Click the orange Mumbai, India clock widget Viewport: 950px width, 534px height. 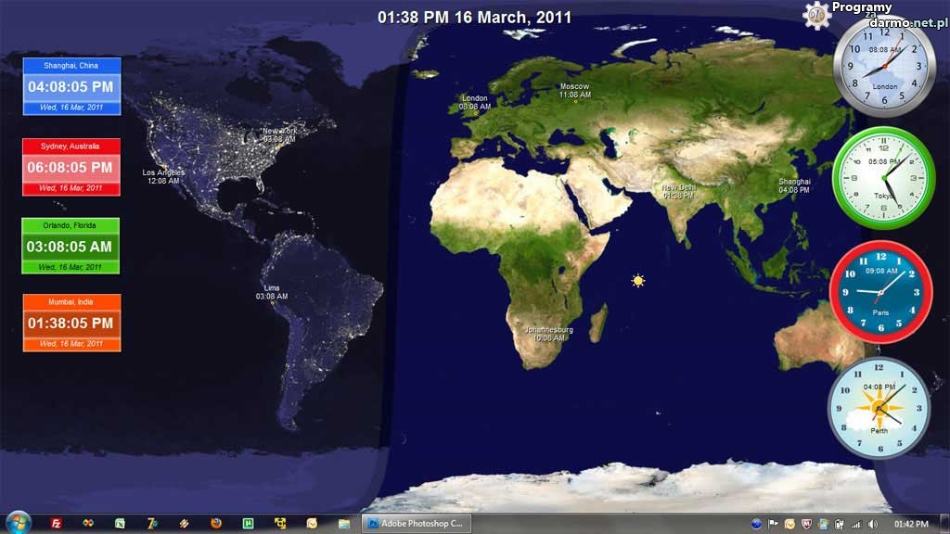pos(71,323)
